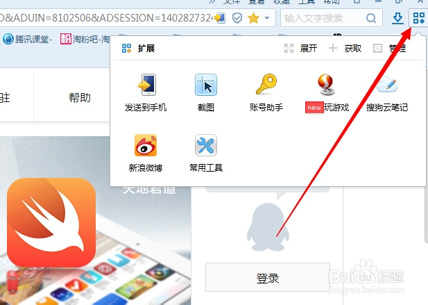This screenshot has height=305, width=428.
Task: Open the common tools (常用工具) extension
Action: 206,153
